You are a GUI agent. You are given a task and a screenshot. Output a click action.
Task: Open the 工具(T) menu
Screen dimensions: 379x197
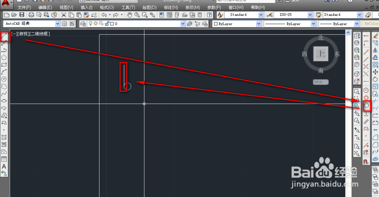(128, 8)
